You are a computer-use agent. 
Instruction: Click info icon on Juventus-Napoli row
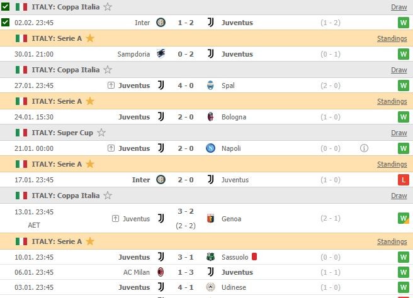364,148
